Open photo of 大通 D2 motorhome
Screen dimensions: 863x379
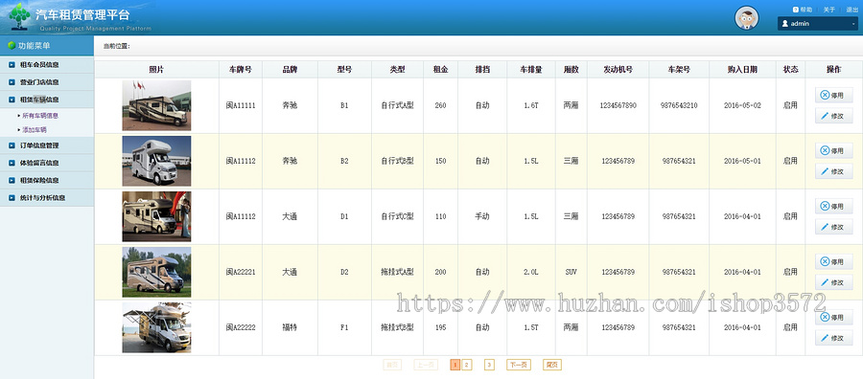click(156, 272)
